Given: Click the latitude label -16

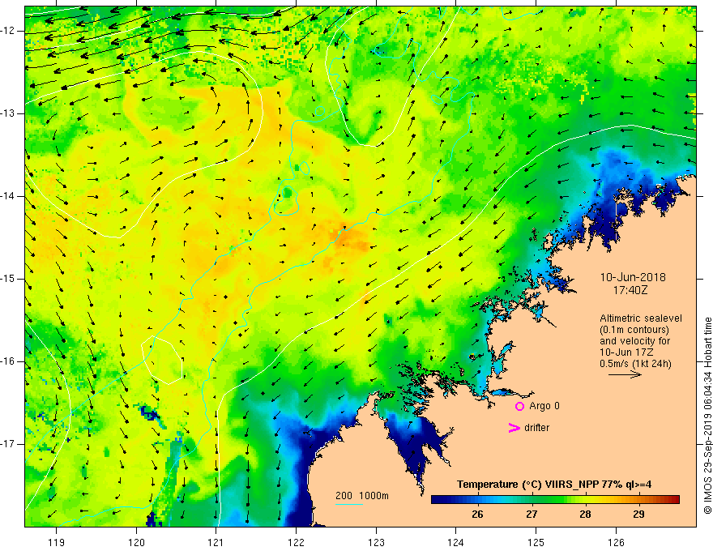Looking at the screenshot, I should point(9,361).
